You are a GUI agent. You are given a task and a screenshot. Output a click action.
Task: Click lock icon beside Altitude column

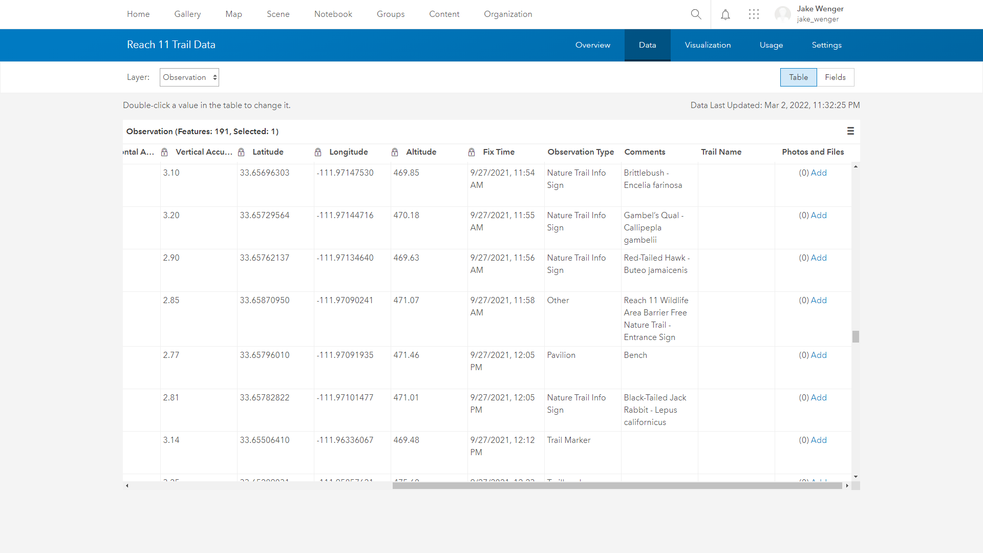395,152
